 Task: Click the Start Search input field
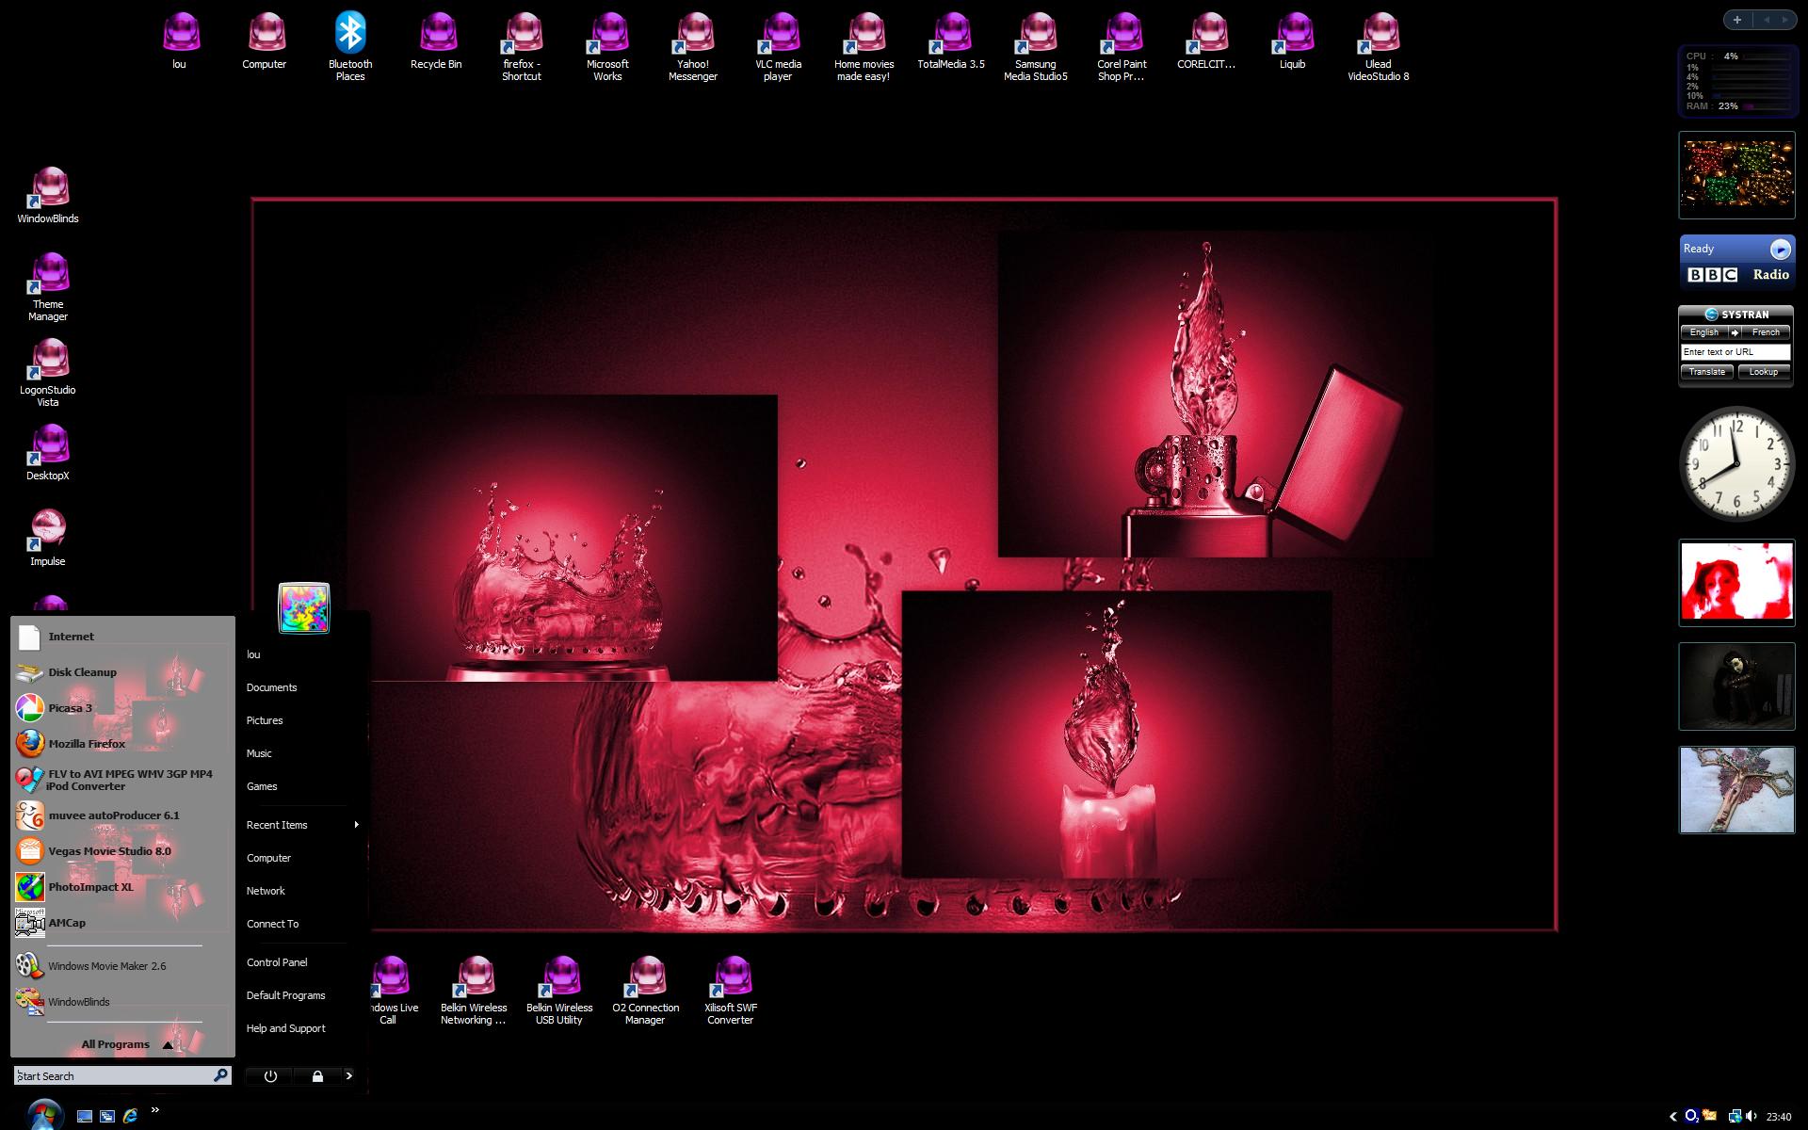tap(113, 1075)
